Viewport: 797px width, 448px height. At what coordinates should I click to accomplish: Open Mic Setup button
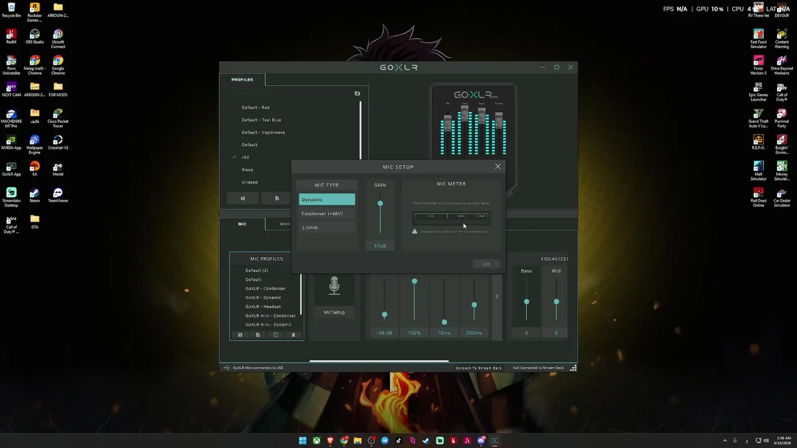click(334, 312)
